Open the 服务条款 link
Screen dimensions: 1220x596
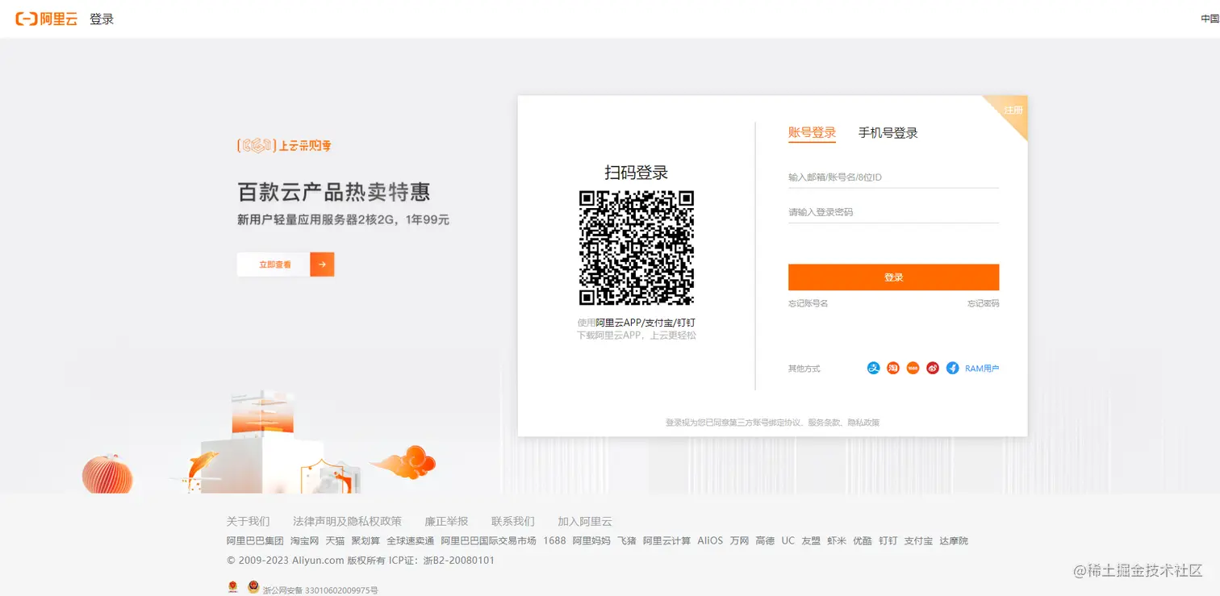823,423
